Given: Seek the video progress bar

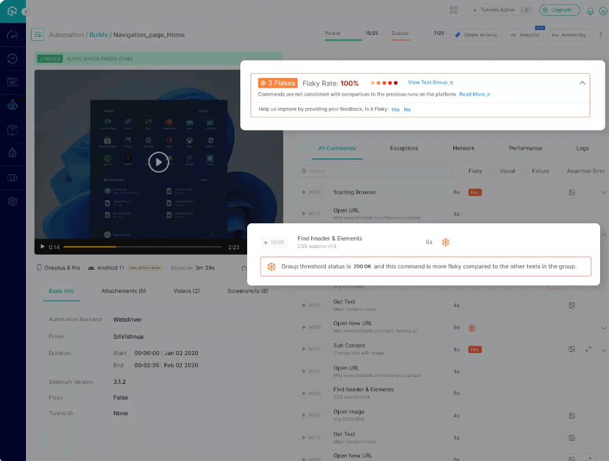Looking at the screenshot, I should 143,247.
